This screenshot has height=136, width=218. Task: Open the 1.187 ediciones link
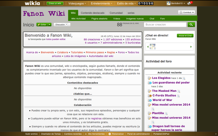[113, 39]
